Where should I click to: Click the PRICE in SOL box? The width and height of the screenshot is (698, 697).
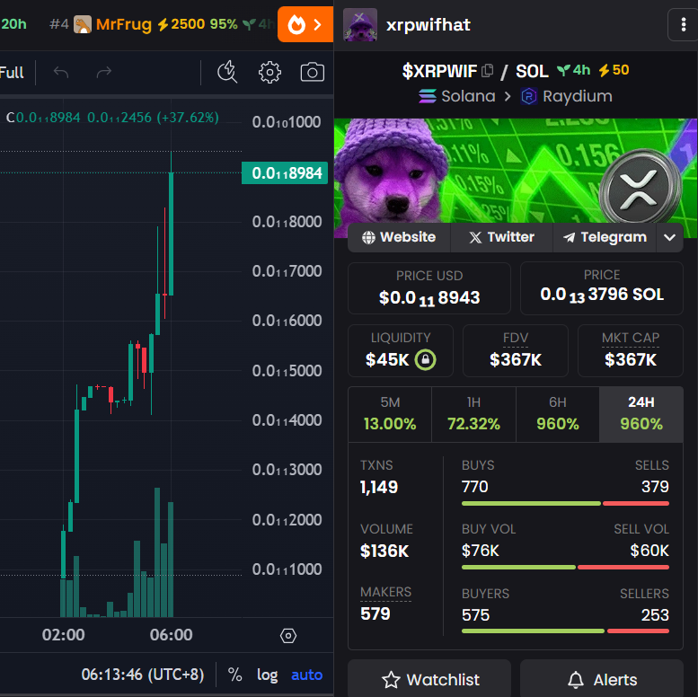pos(602,288)
